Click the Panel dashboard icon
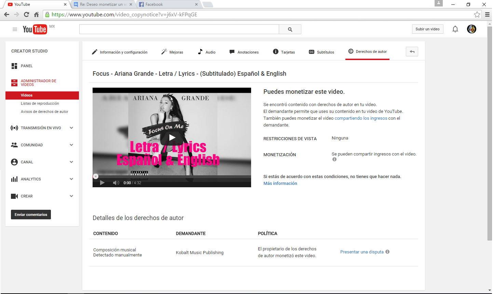Image resolution: width=493 pixels, height=294 pixels. click(14, 66)
